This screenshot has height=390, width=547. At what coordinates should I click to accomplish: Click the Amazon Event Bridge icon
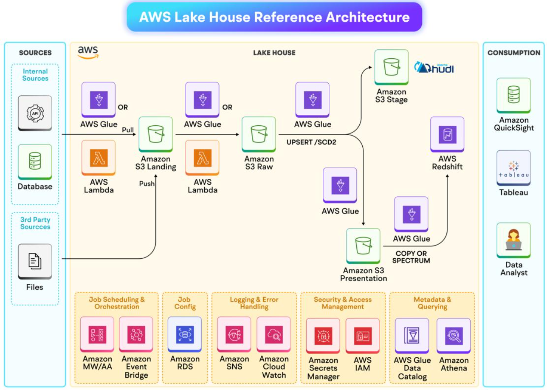[136, 335]
